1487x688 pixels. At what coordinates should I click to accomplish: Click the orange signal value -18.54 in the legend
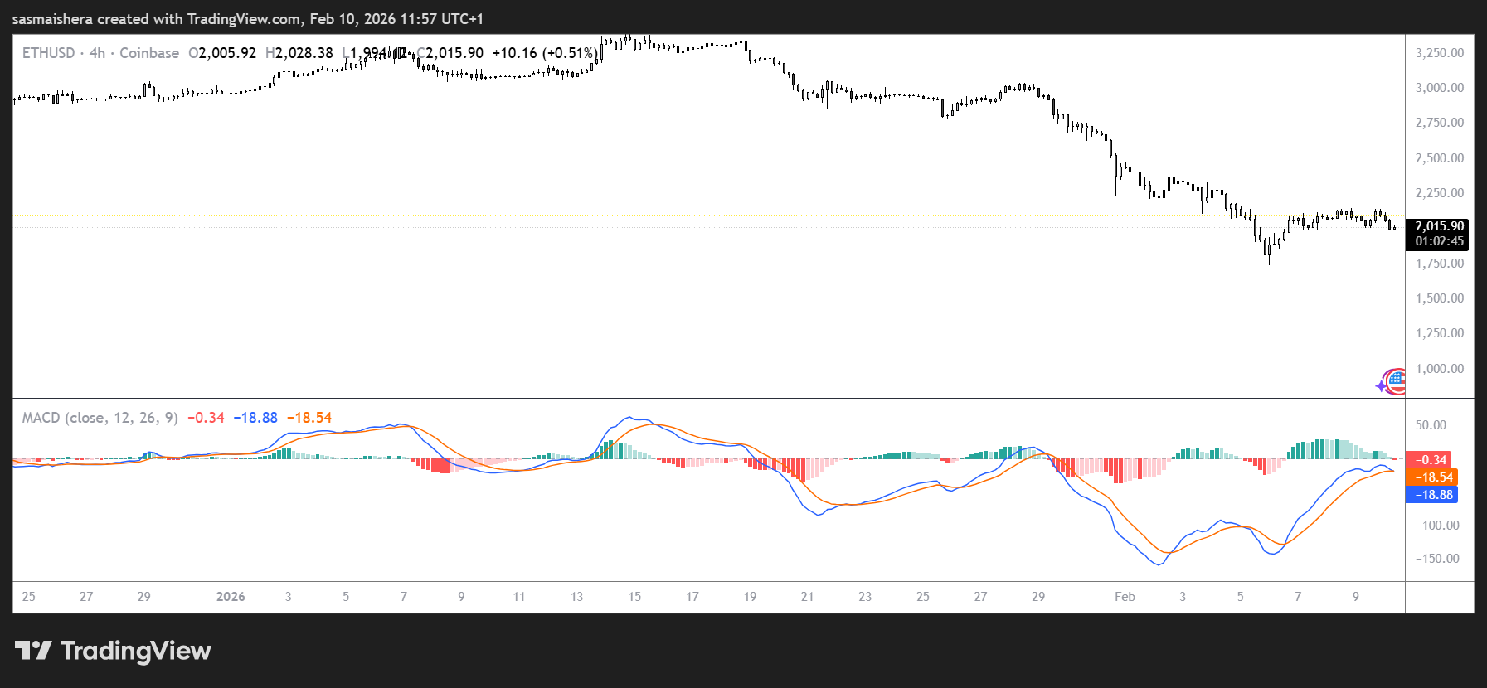tap(309, 418)
